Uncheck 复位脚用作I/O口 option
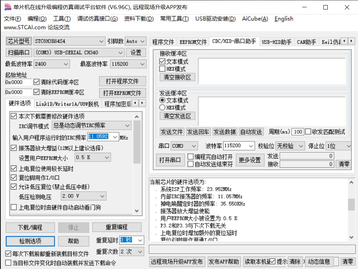Screen dimensions: 358x269 [x=14, y=178]
